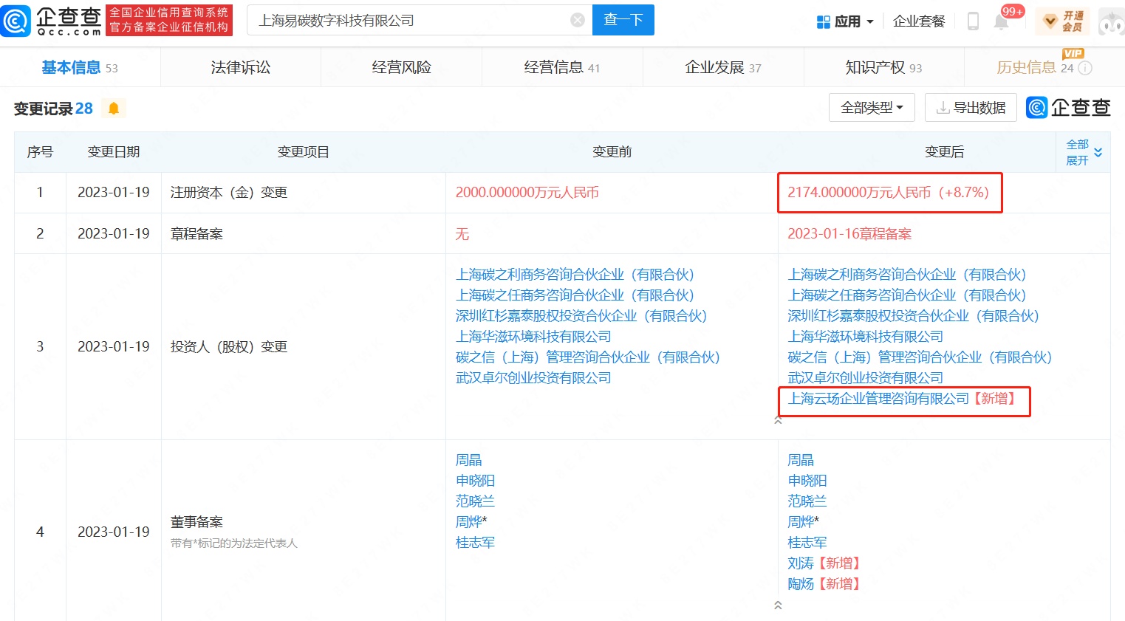The height and width of the screenshot is (621, 1125).
Task: Open newly added director 陶旸 link
Action: (x=801, y=584)
